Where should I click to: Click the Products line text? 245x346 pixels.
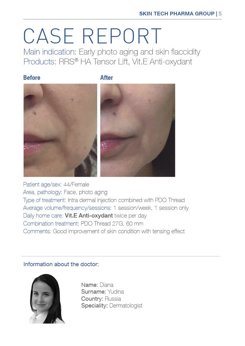tap(108, 62)
